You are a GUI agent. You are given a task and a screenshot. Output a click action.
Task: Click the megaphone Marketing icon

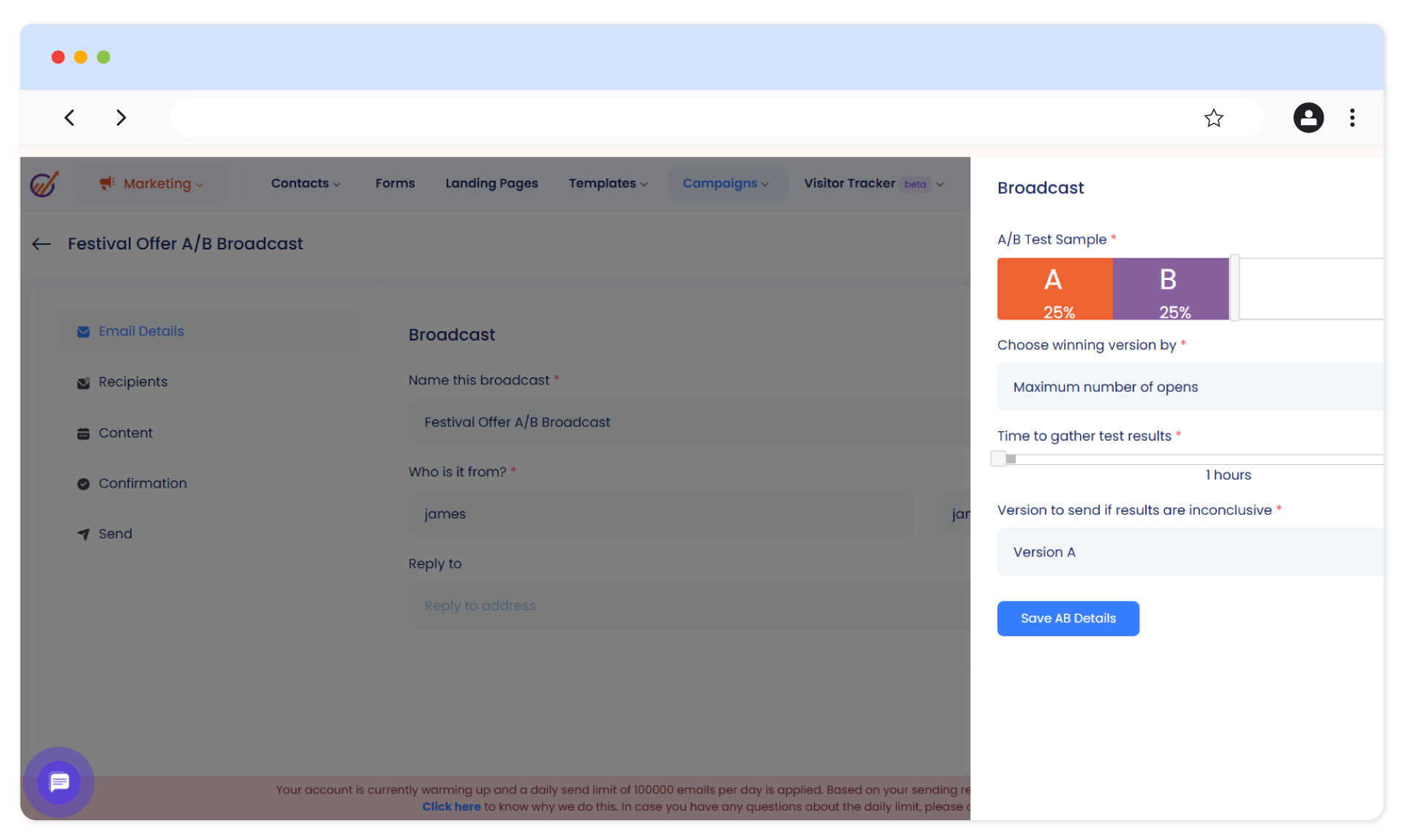point(107,183)
